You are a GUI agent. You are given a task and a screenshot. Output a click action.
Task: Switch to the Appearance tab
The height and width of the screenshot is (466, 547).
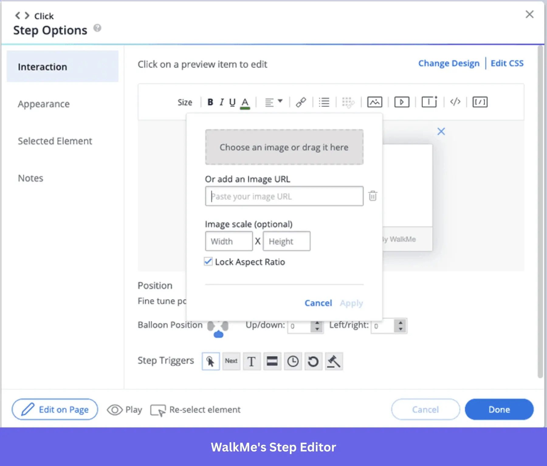pyautogui.click(x=44, y=104)
